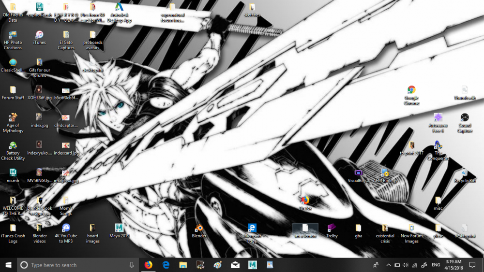Viewport: 484px width, 272px height.
Task: Open the sketches folder
Action: (252, 10)
